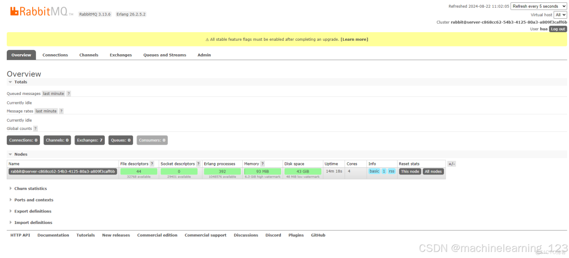Viewport: 569px width, 258px height.
Task: Open help for File descriptors column
Action: (x=152, y=164)
